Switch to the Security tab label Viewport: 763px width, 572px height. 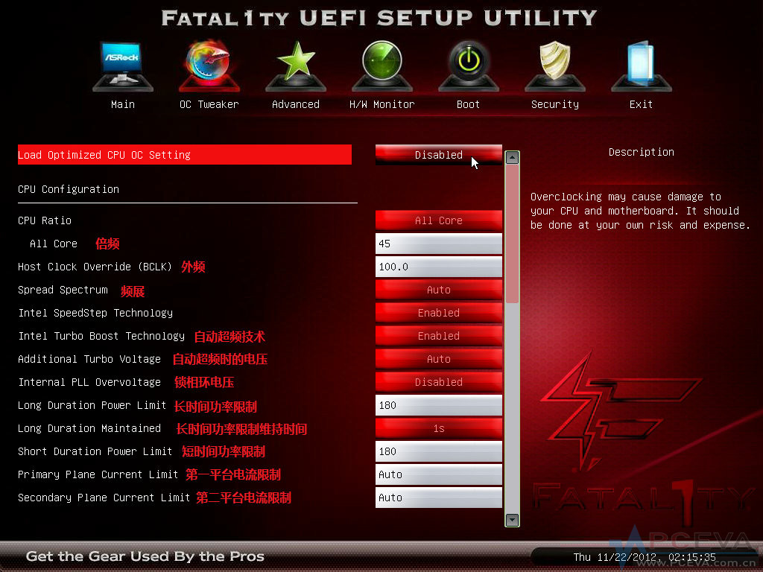(x=554, y=104)
